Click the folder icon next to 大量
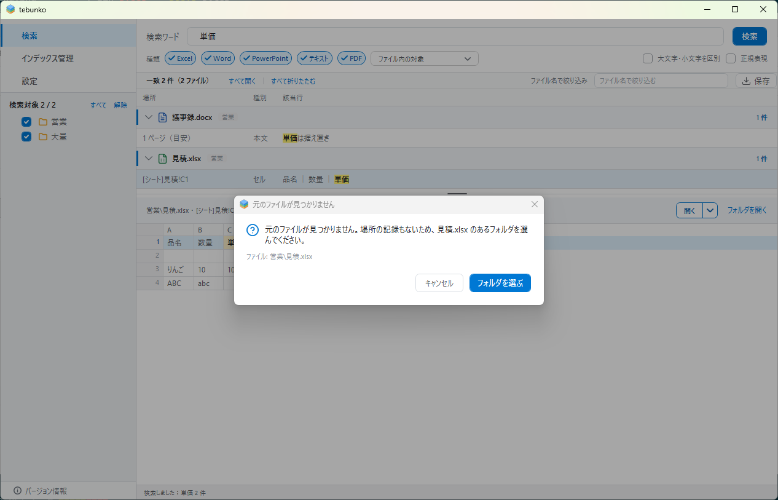The image size is (778, 500). (x=43, y=137)
